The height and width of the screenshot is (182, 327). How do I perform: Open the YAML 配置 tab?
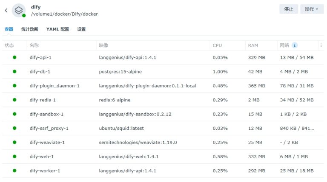coord(57,29)
